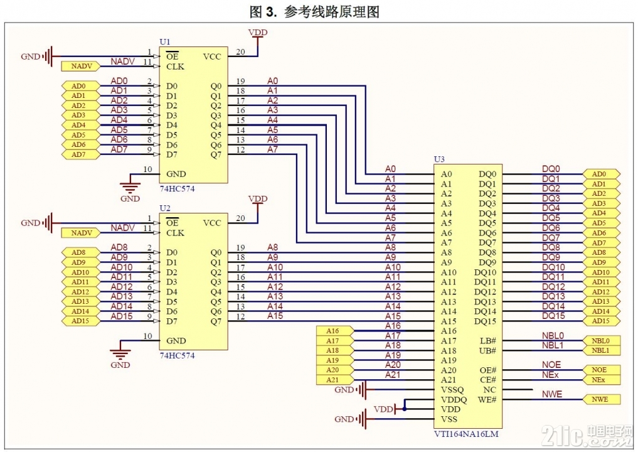Click the yellow NOE port
The width and height of the screenshot is (638, 452).
(602, 370)
